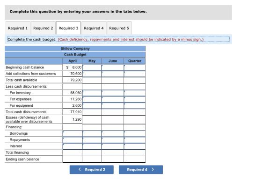This screenshot has height=186, width=262.
Task: Select April excess cash value 1,290
Action: (77, 119)
